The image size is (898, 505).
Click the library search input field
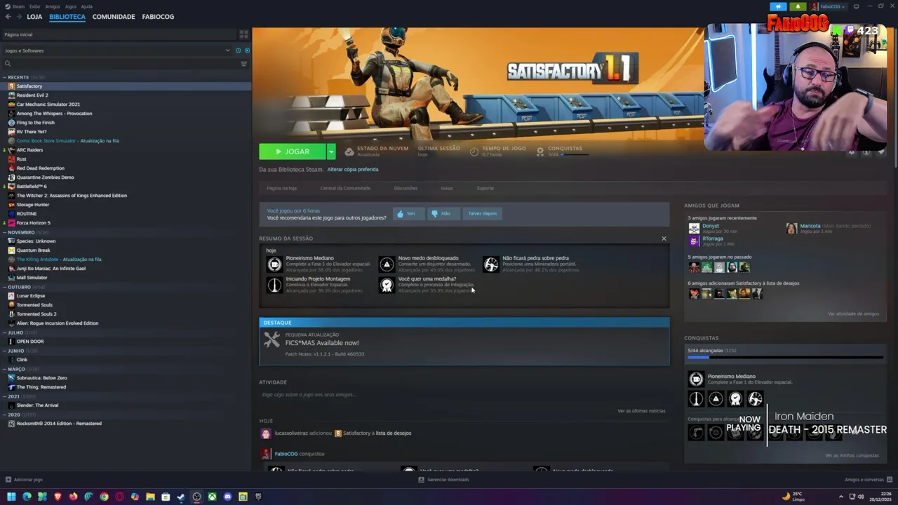coord(125,64)
